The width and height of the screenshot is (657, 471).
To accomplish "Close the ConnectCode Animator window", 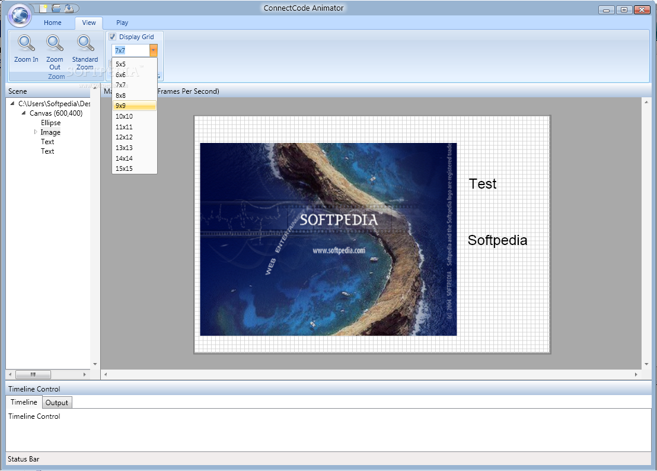I will point(642,9).
